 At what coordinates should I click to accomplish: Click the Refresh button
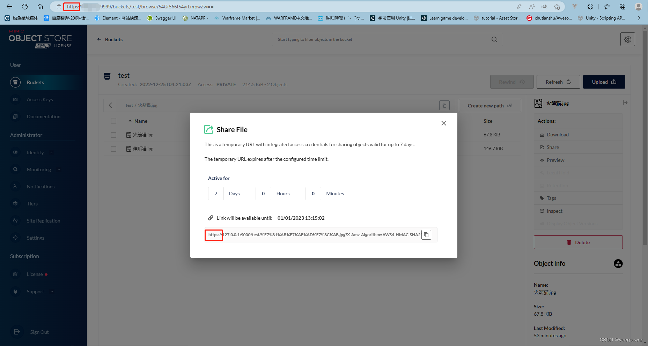click(558, 82)
